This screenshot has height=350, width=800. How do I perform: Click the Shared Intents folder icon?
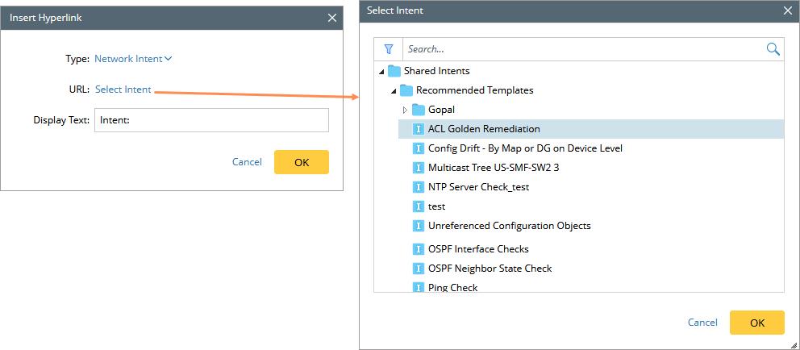tap(394, 71)
